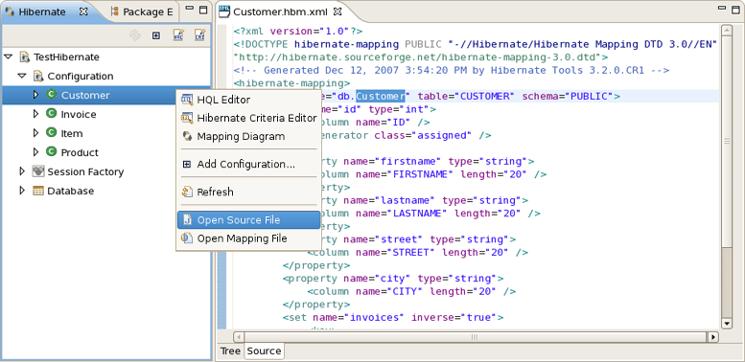Image resolution: width=745 pixels, height=362 pixels.
Task: Open new HQL editor from view toolbar
Action: pyautogui.click(x=178, y=35)
